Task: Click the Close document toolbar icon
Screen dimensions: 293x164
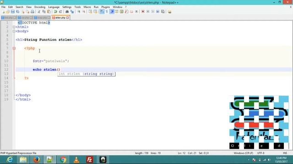Action: coord(23,12)
